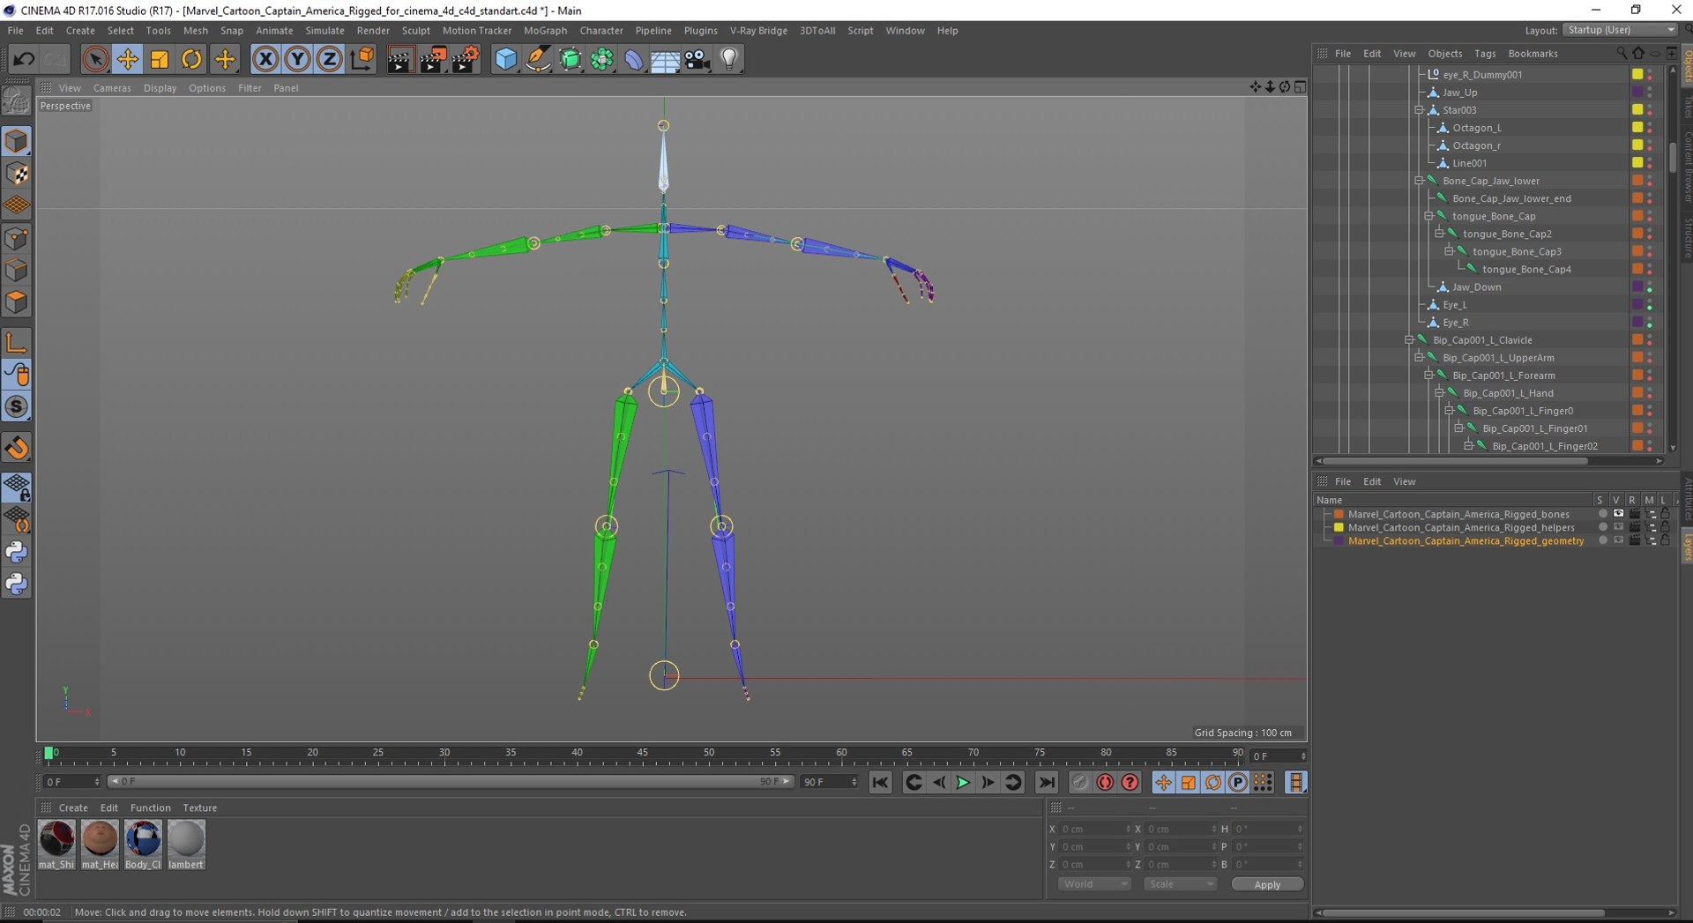Open the MoGraph menu

point(545,30)
